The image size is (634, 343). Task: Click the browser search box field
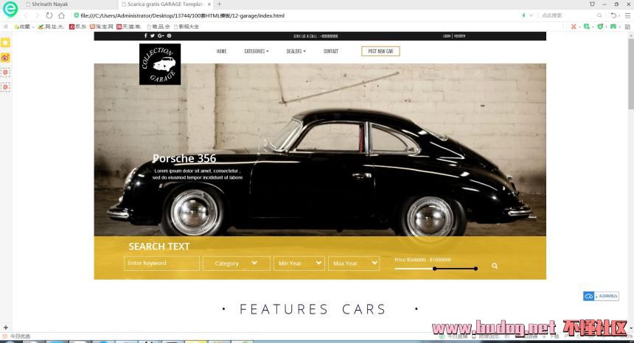tap(568, 15)
